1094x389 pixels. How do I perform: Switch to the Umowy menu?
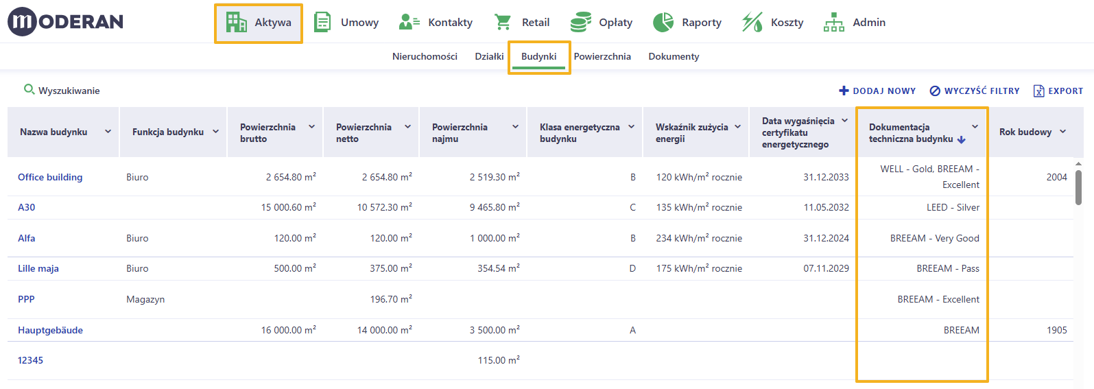346,22
